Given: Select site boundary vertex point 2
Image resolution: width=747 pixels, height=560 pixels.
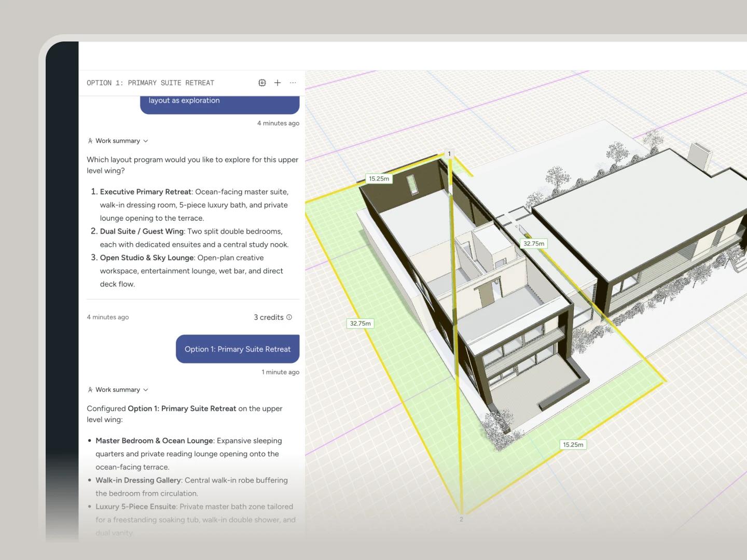Looking at the screenshot, I should coord(461,519).
